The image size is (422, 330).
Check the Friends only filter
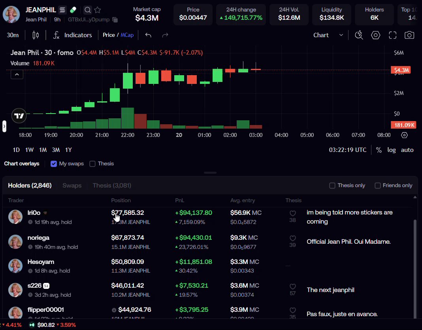coord(378,186)
